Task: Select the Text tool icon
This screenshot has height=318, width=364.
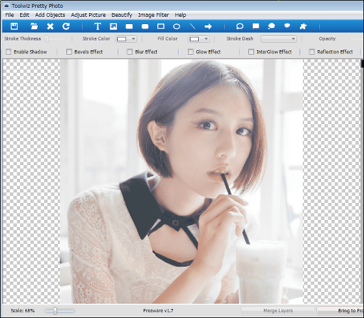Action: coord(97,26)
